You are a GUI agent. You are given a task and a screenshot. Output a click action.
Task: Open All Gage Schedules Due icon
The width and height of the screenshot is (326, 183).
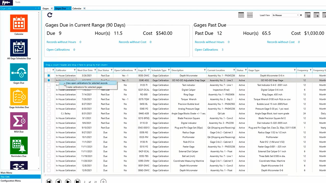pos(19,48)
